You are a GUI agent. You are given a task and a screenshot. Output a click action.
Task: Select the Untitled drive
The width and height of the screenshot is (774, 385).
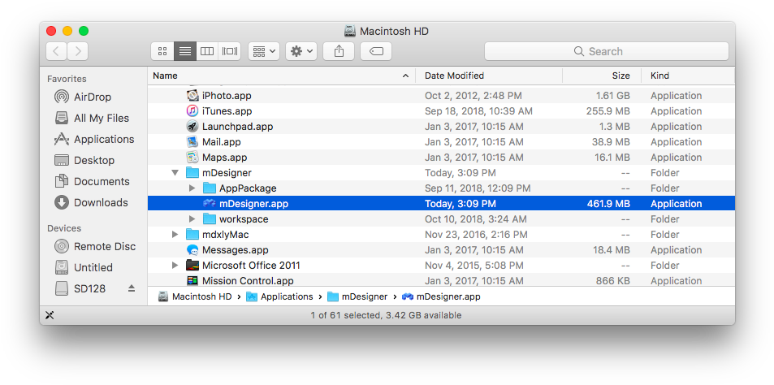pyautogui.click(x=84, y=267)
